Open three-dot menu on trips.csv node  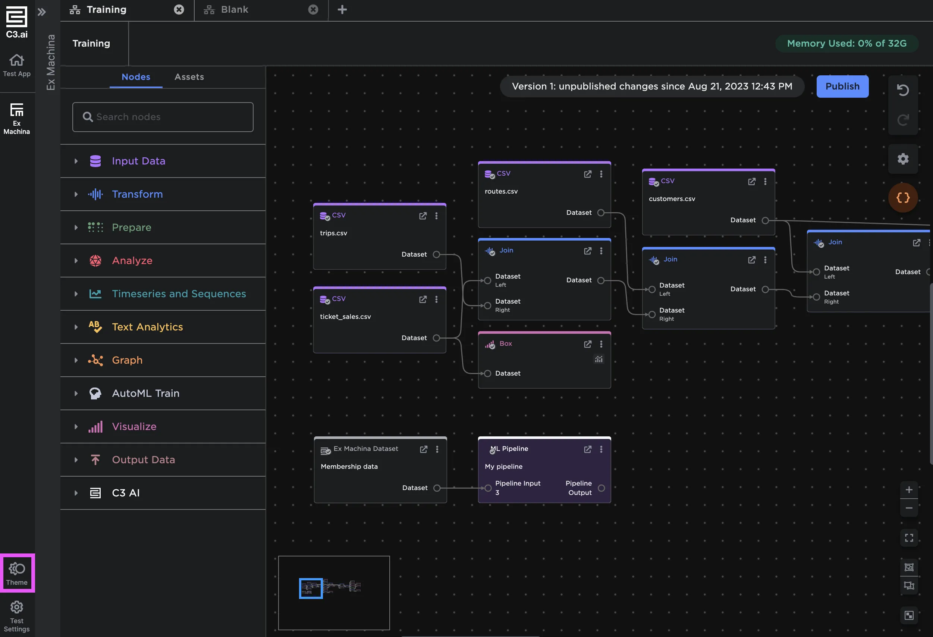click(436, 216)
